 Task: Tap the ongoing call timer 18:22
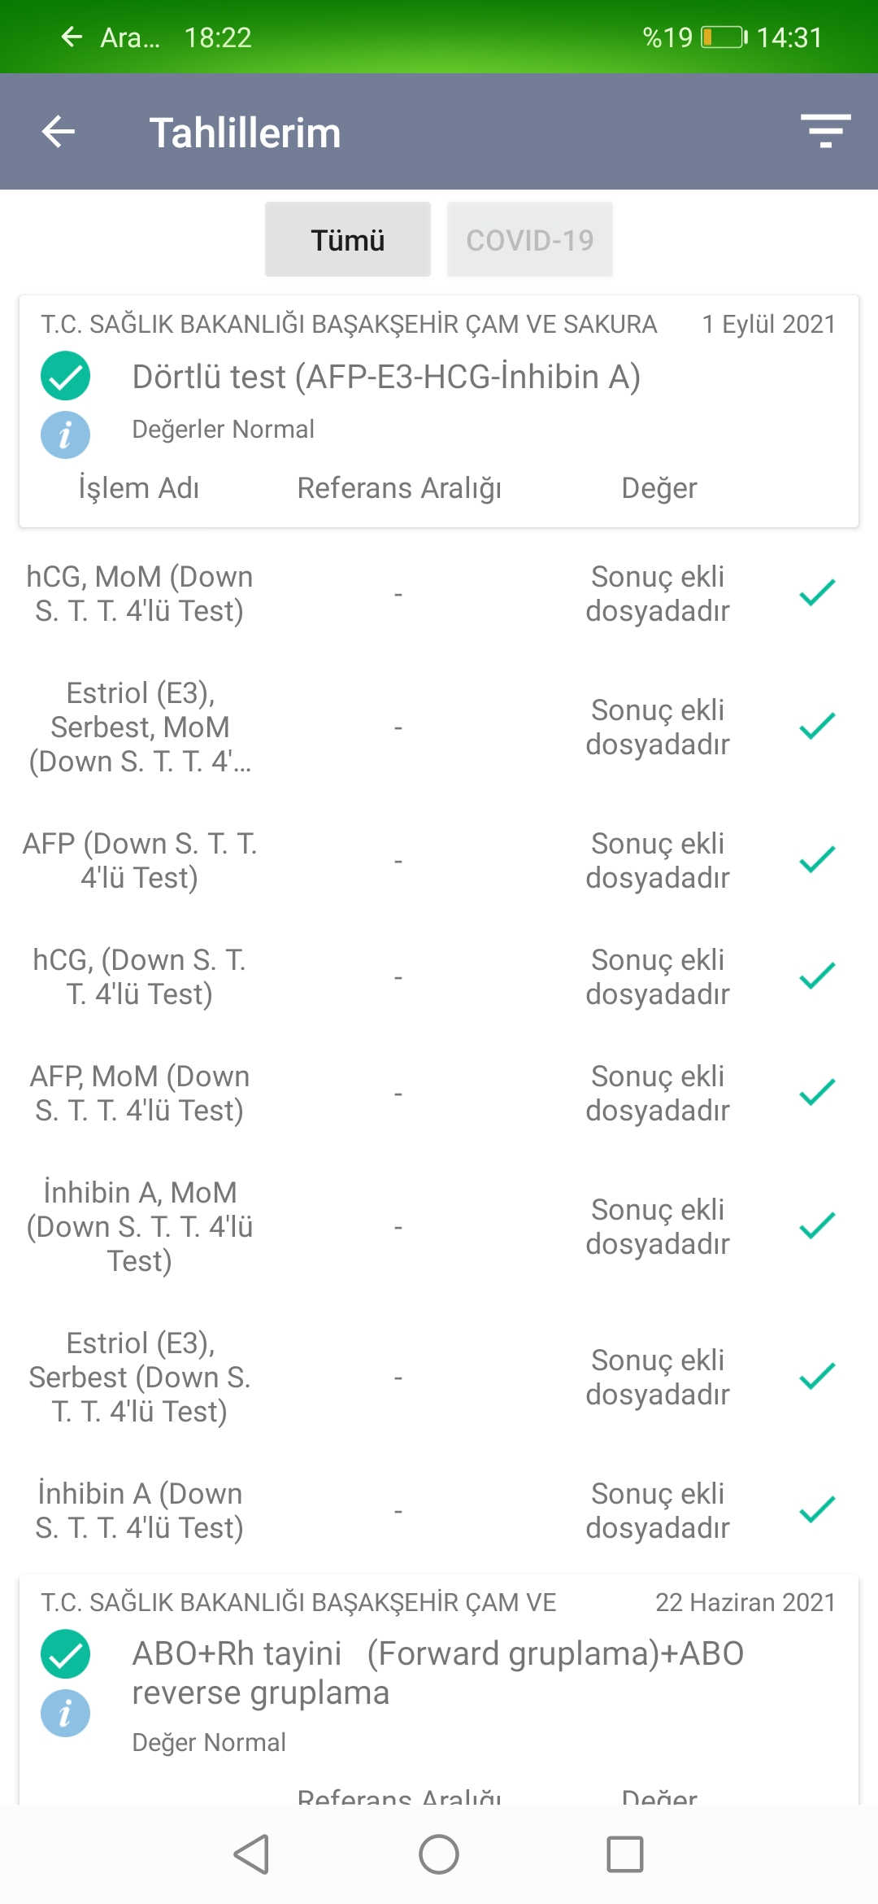pyautogui.click(x=217, y=37)
